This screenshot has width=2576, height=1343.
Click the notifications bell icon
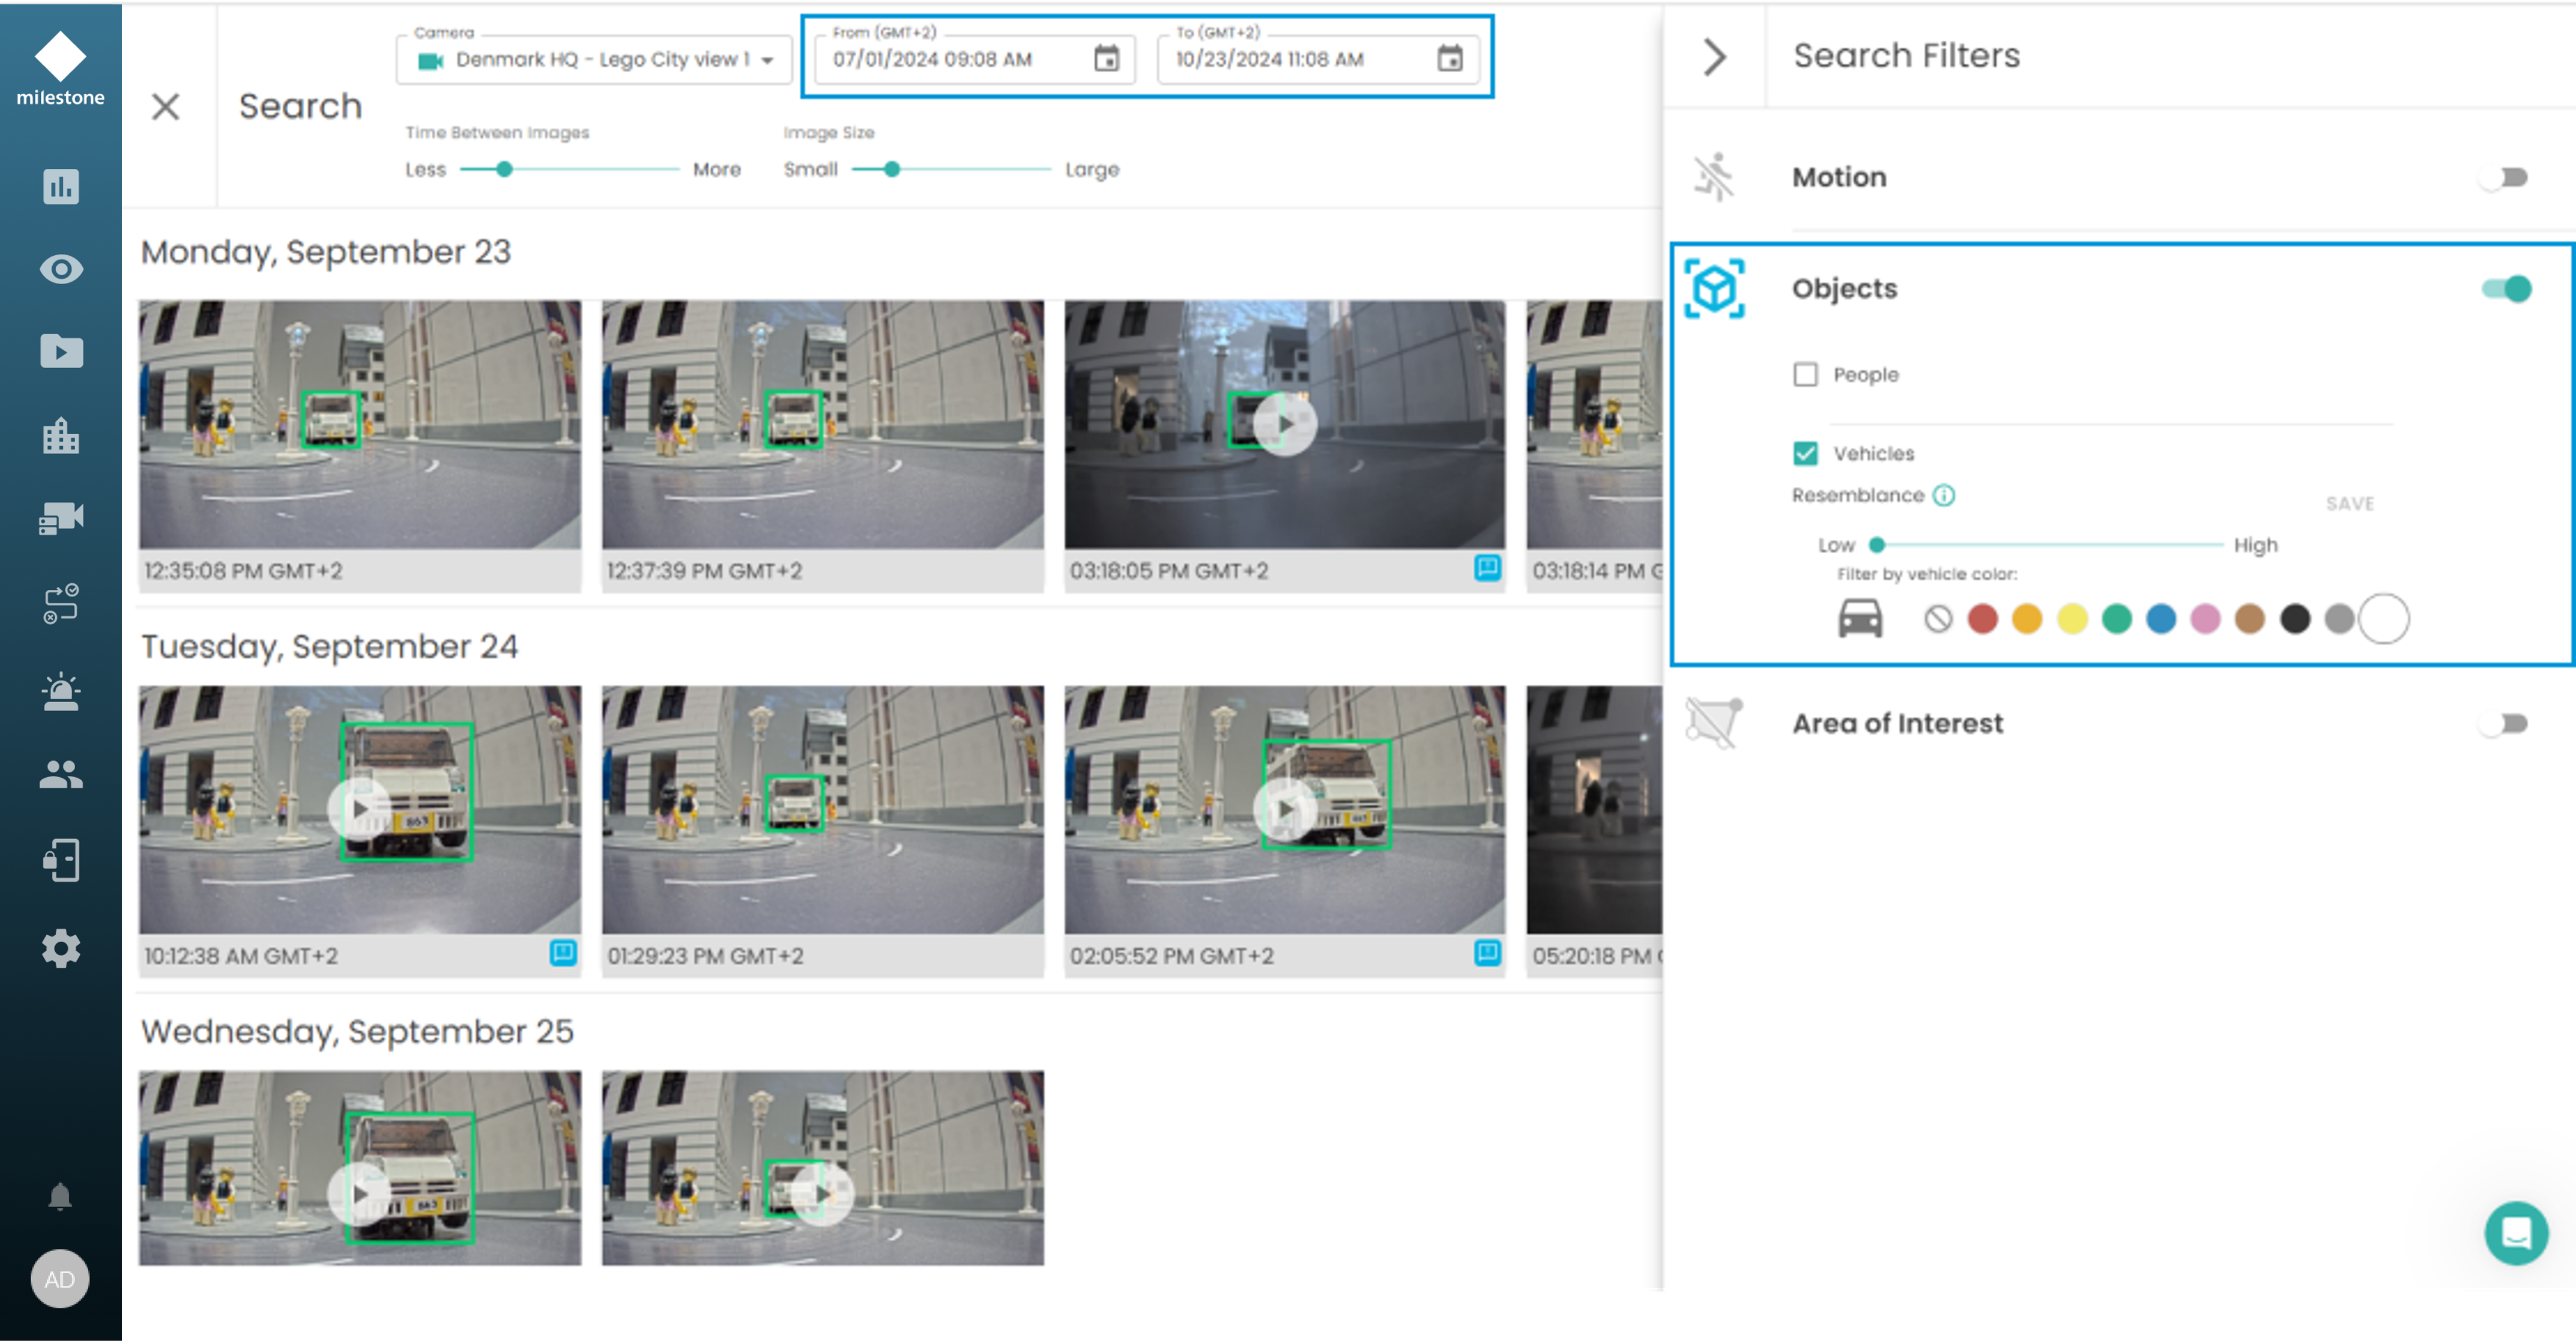click(x=60, y=1196)
